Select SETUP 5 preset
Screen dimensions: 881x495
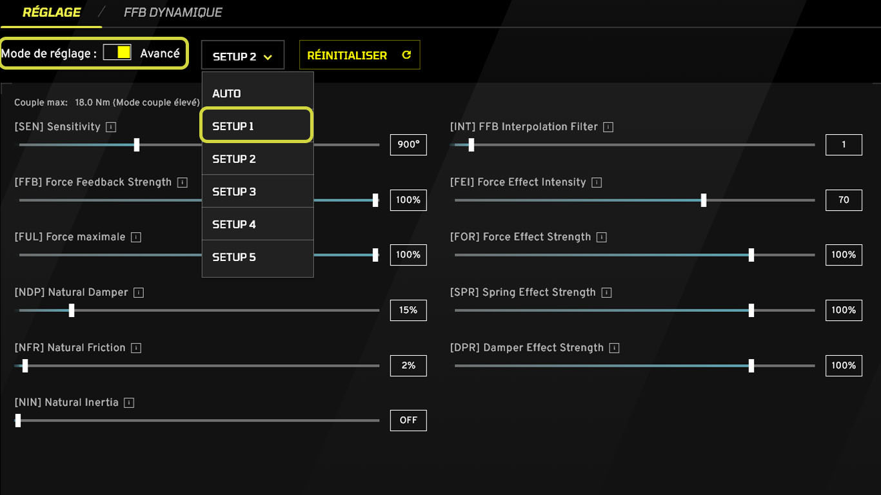click(257, 257)
